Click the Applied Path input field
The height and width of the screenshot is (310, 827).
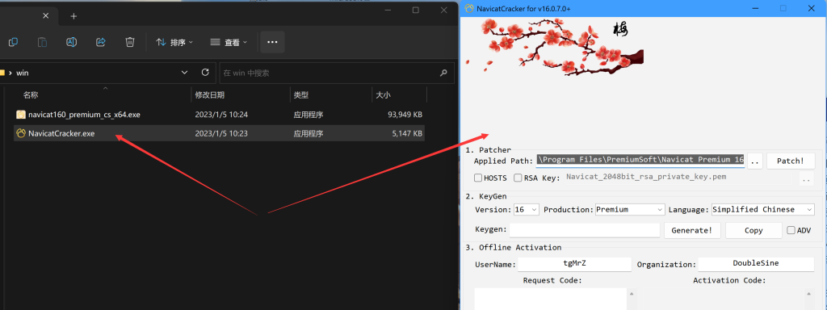pyautogui.click(x=640, y=161)
